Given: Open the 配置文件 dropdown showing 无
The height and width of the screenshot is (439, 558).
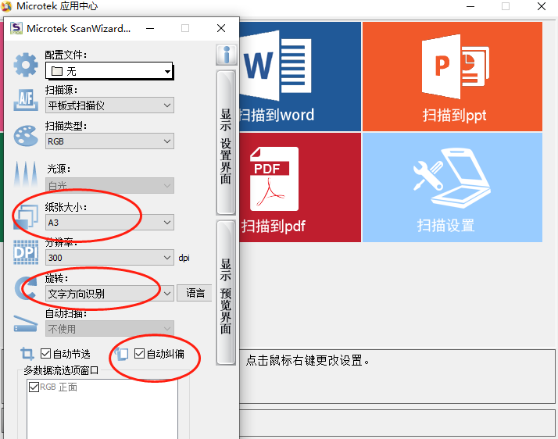Looking at the screenshot, I should coord(109,71).
